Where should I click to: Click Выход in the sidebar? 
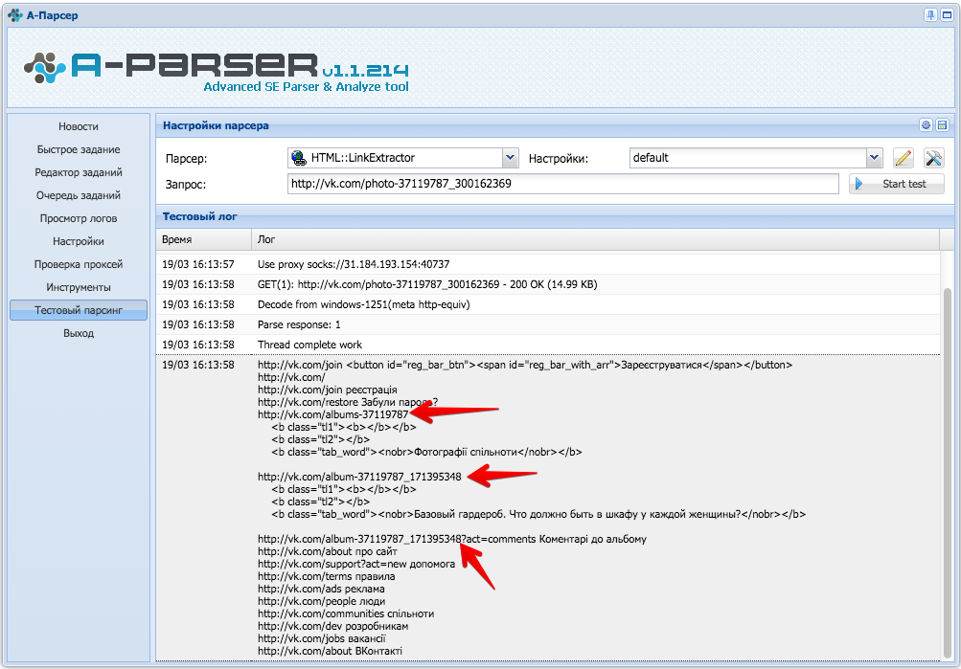pyautogui.click(x=79, y=333)
